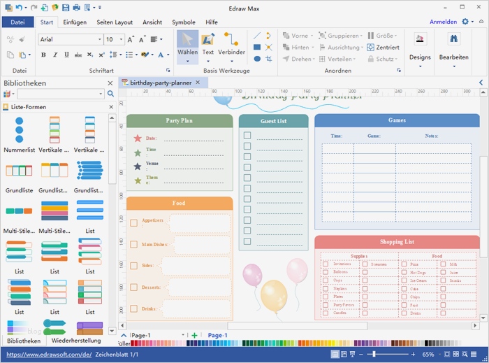This screenshot has height=363, width=489.
Task: Open the Designs gallery
Action: [x=420, y=50]
